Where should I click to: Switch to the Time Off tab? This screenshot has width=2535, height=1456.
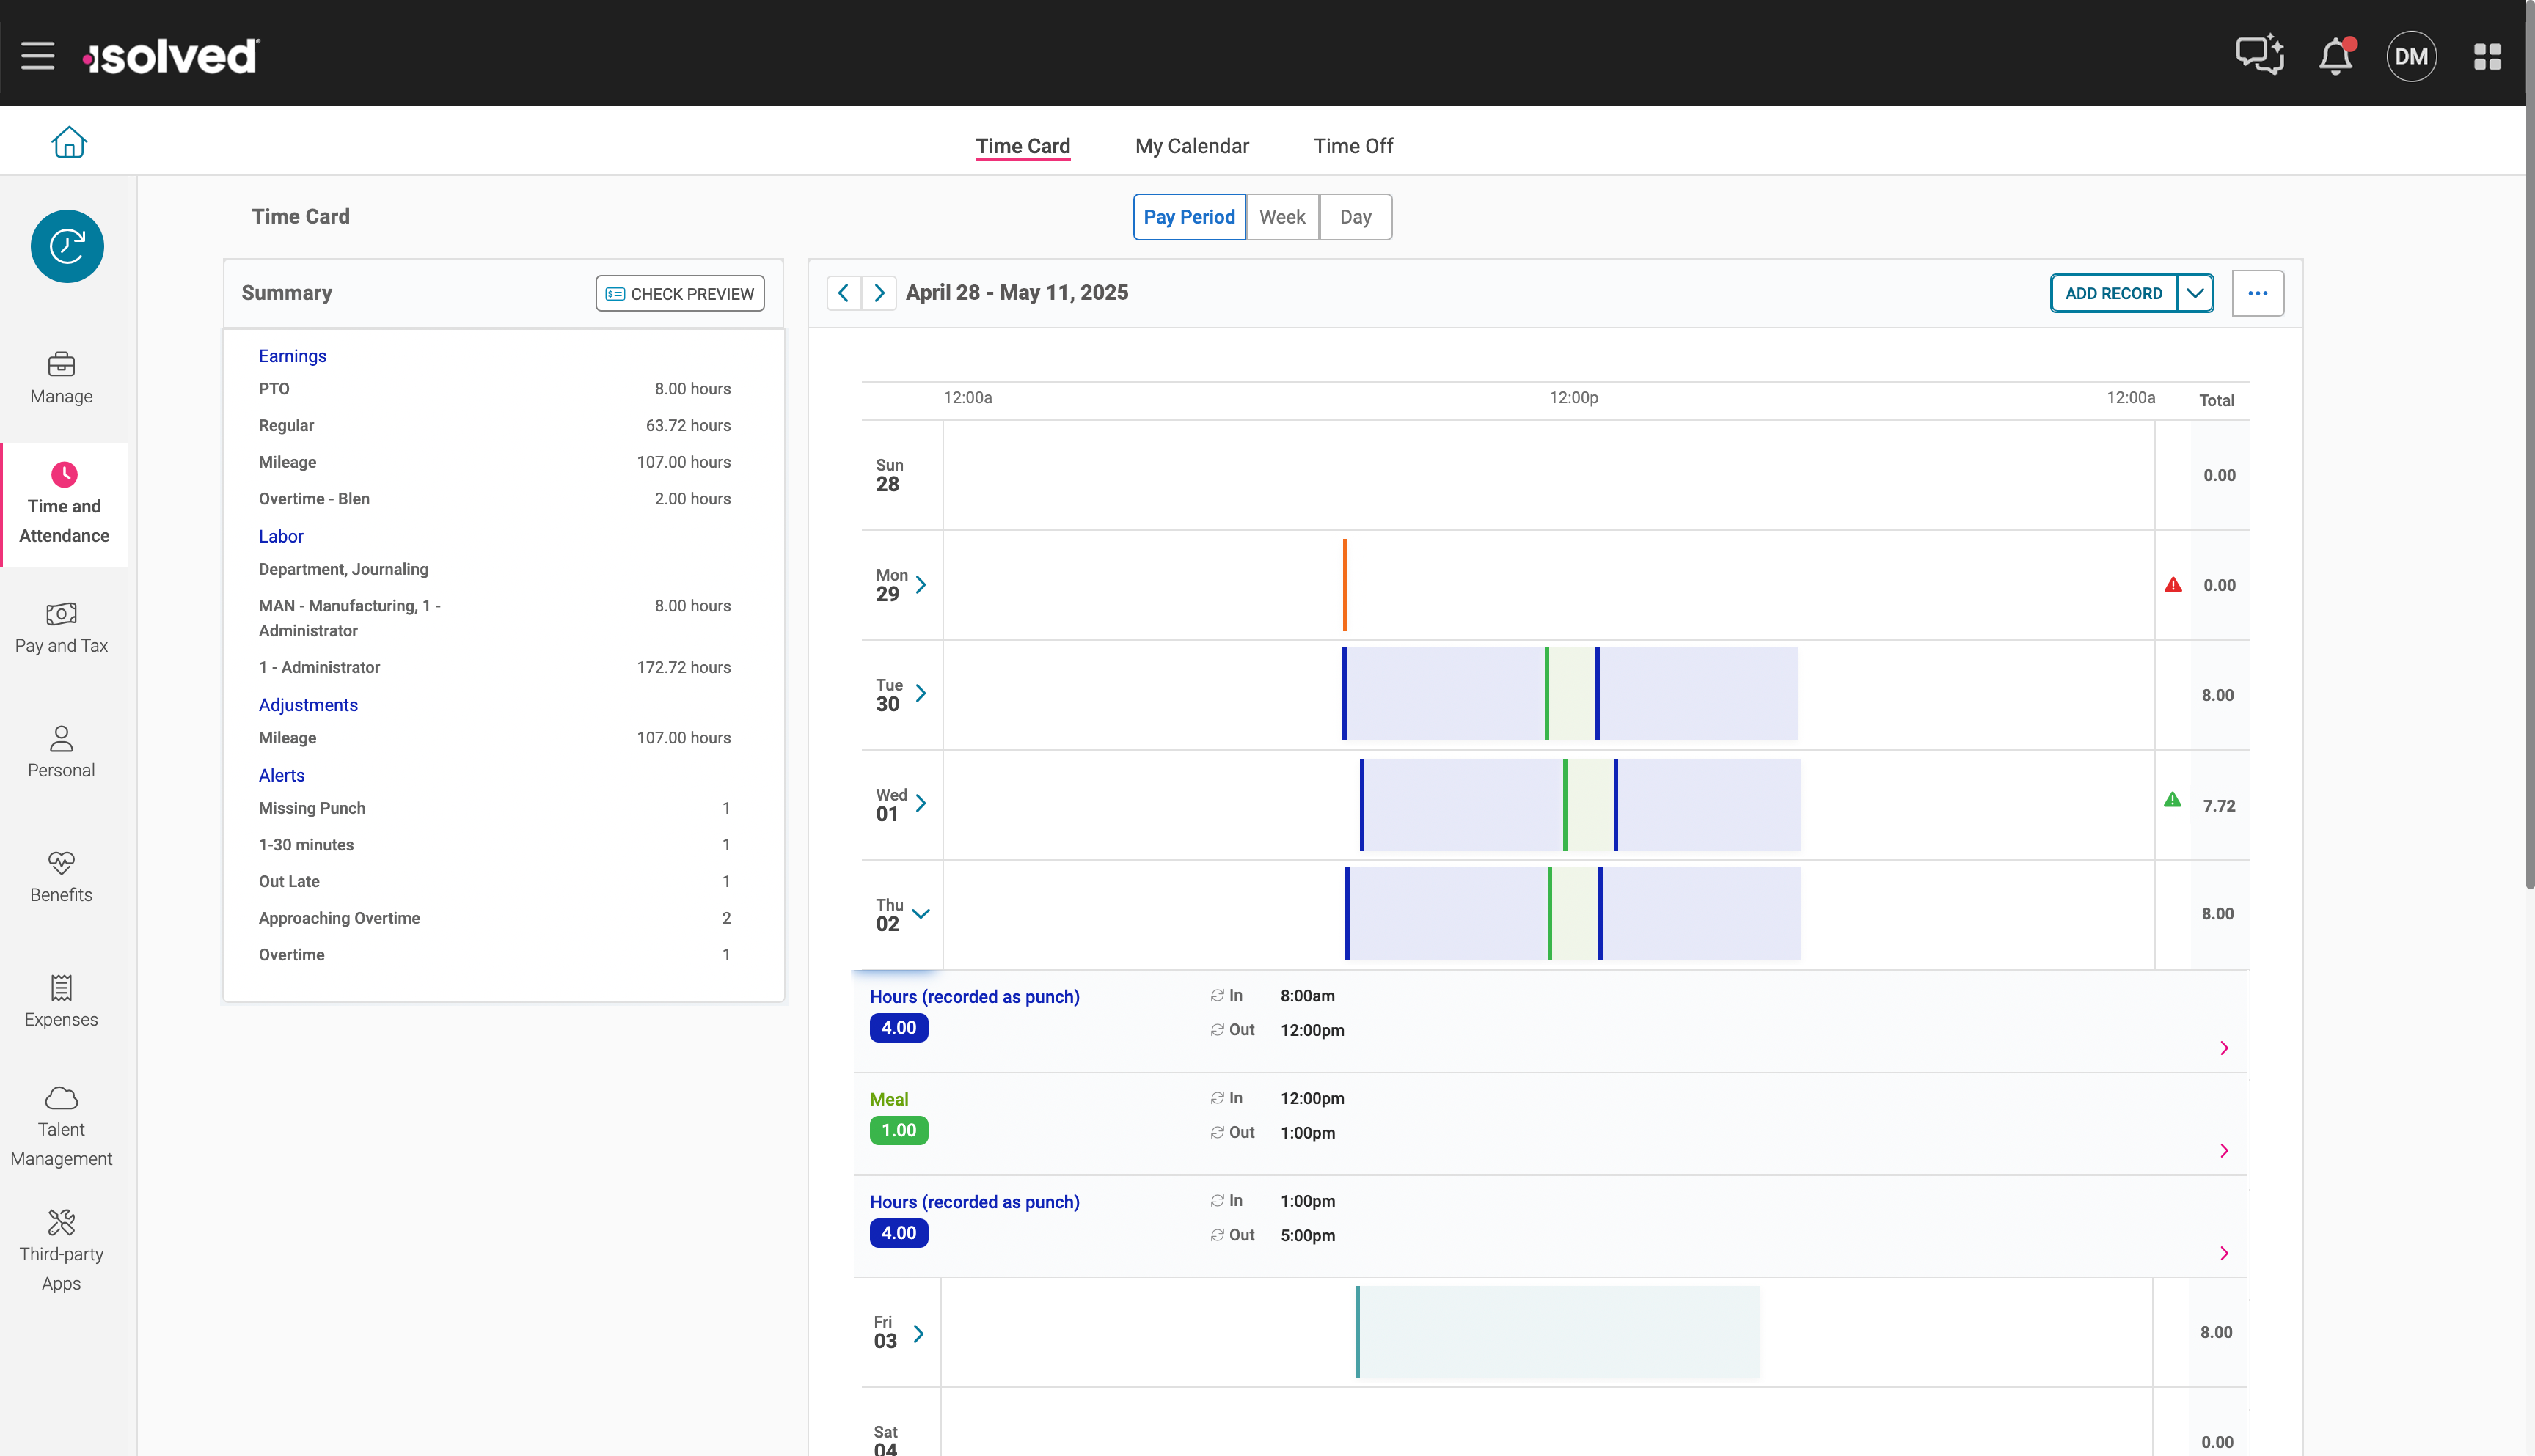[1353, 146]
